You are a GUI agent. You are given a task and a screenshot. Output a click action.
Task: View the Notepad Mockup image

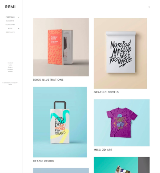120,53
